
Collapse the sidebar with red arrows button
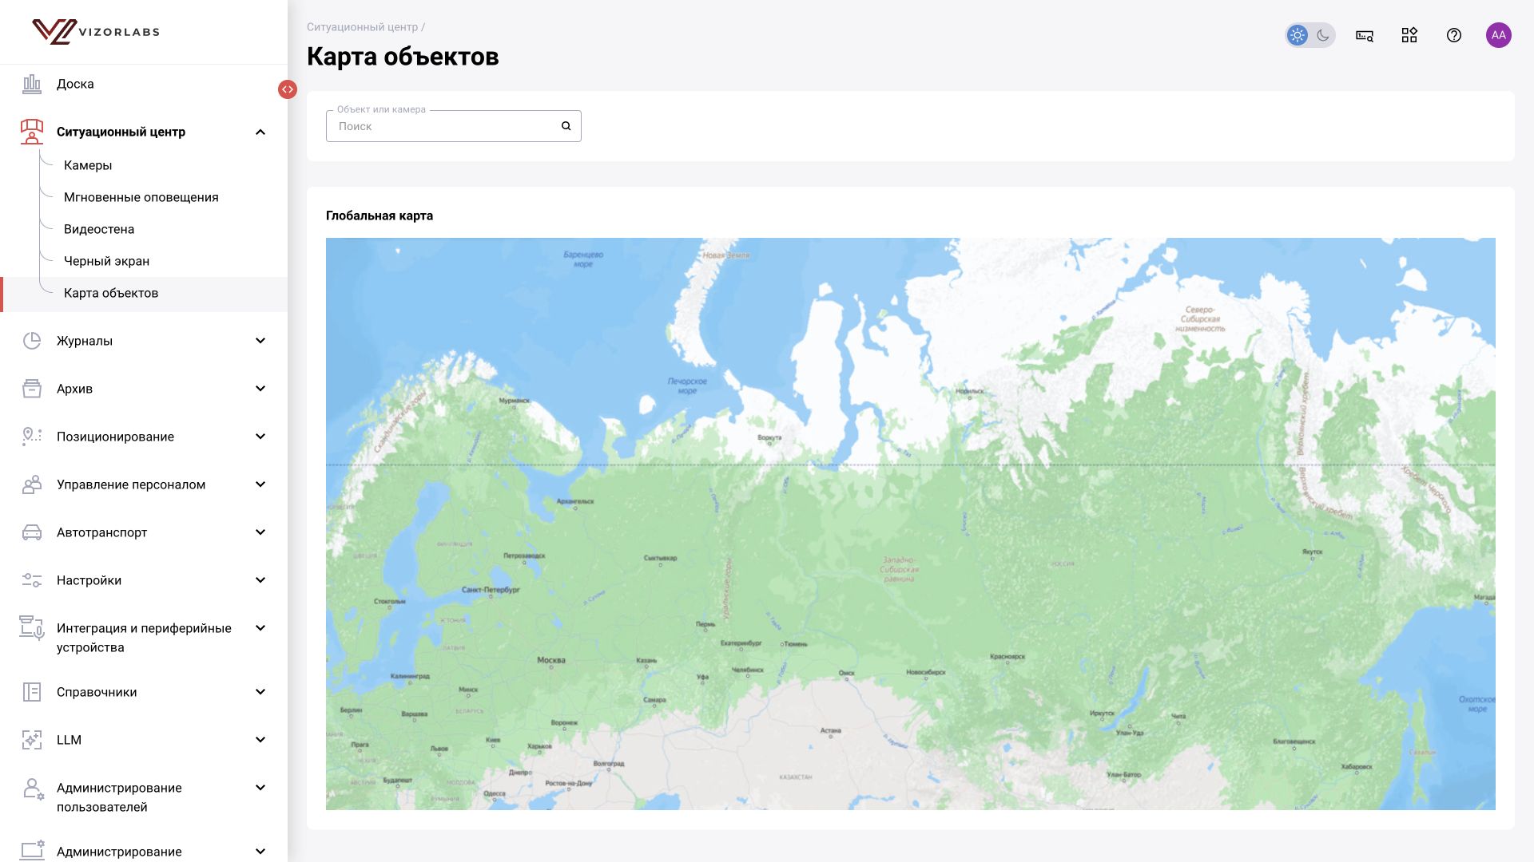288,89
